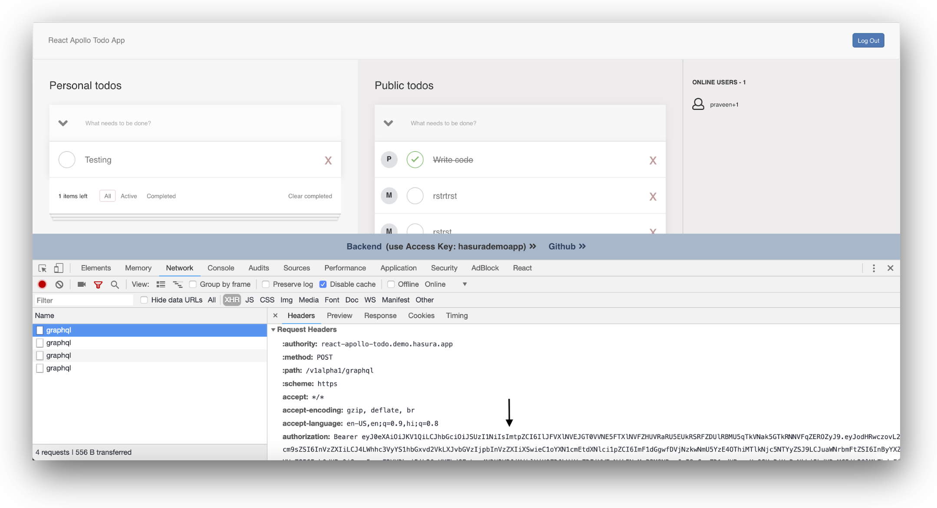Mark the Testing todo complete
Image resolution: width=937 pixels, height=508 pixels.
click(67, 160)
